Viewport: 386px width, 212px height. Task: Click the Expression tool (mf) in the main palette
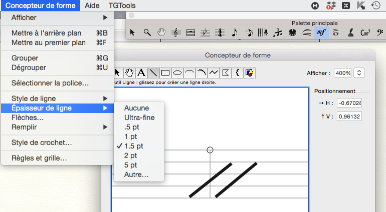[321, 32]
